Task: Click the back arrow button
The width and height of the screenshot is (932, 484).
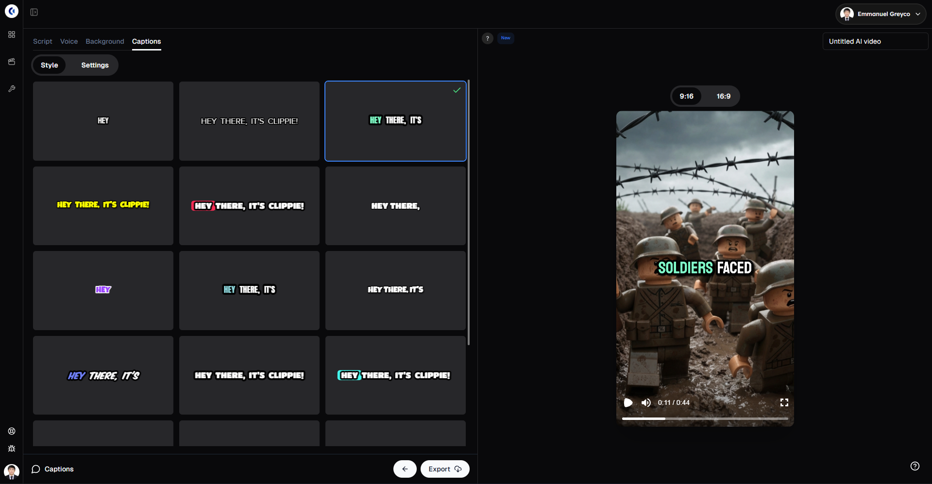Action: 405,469
